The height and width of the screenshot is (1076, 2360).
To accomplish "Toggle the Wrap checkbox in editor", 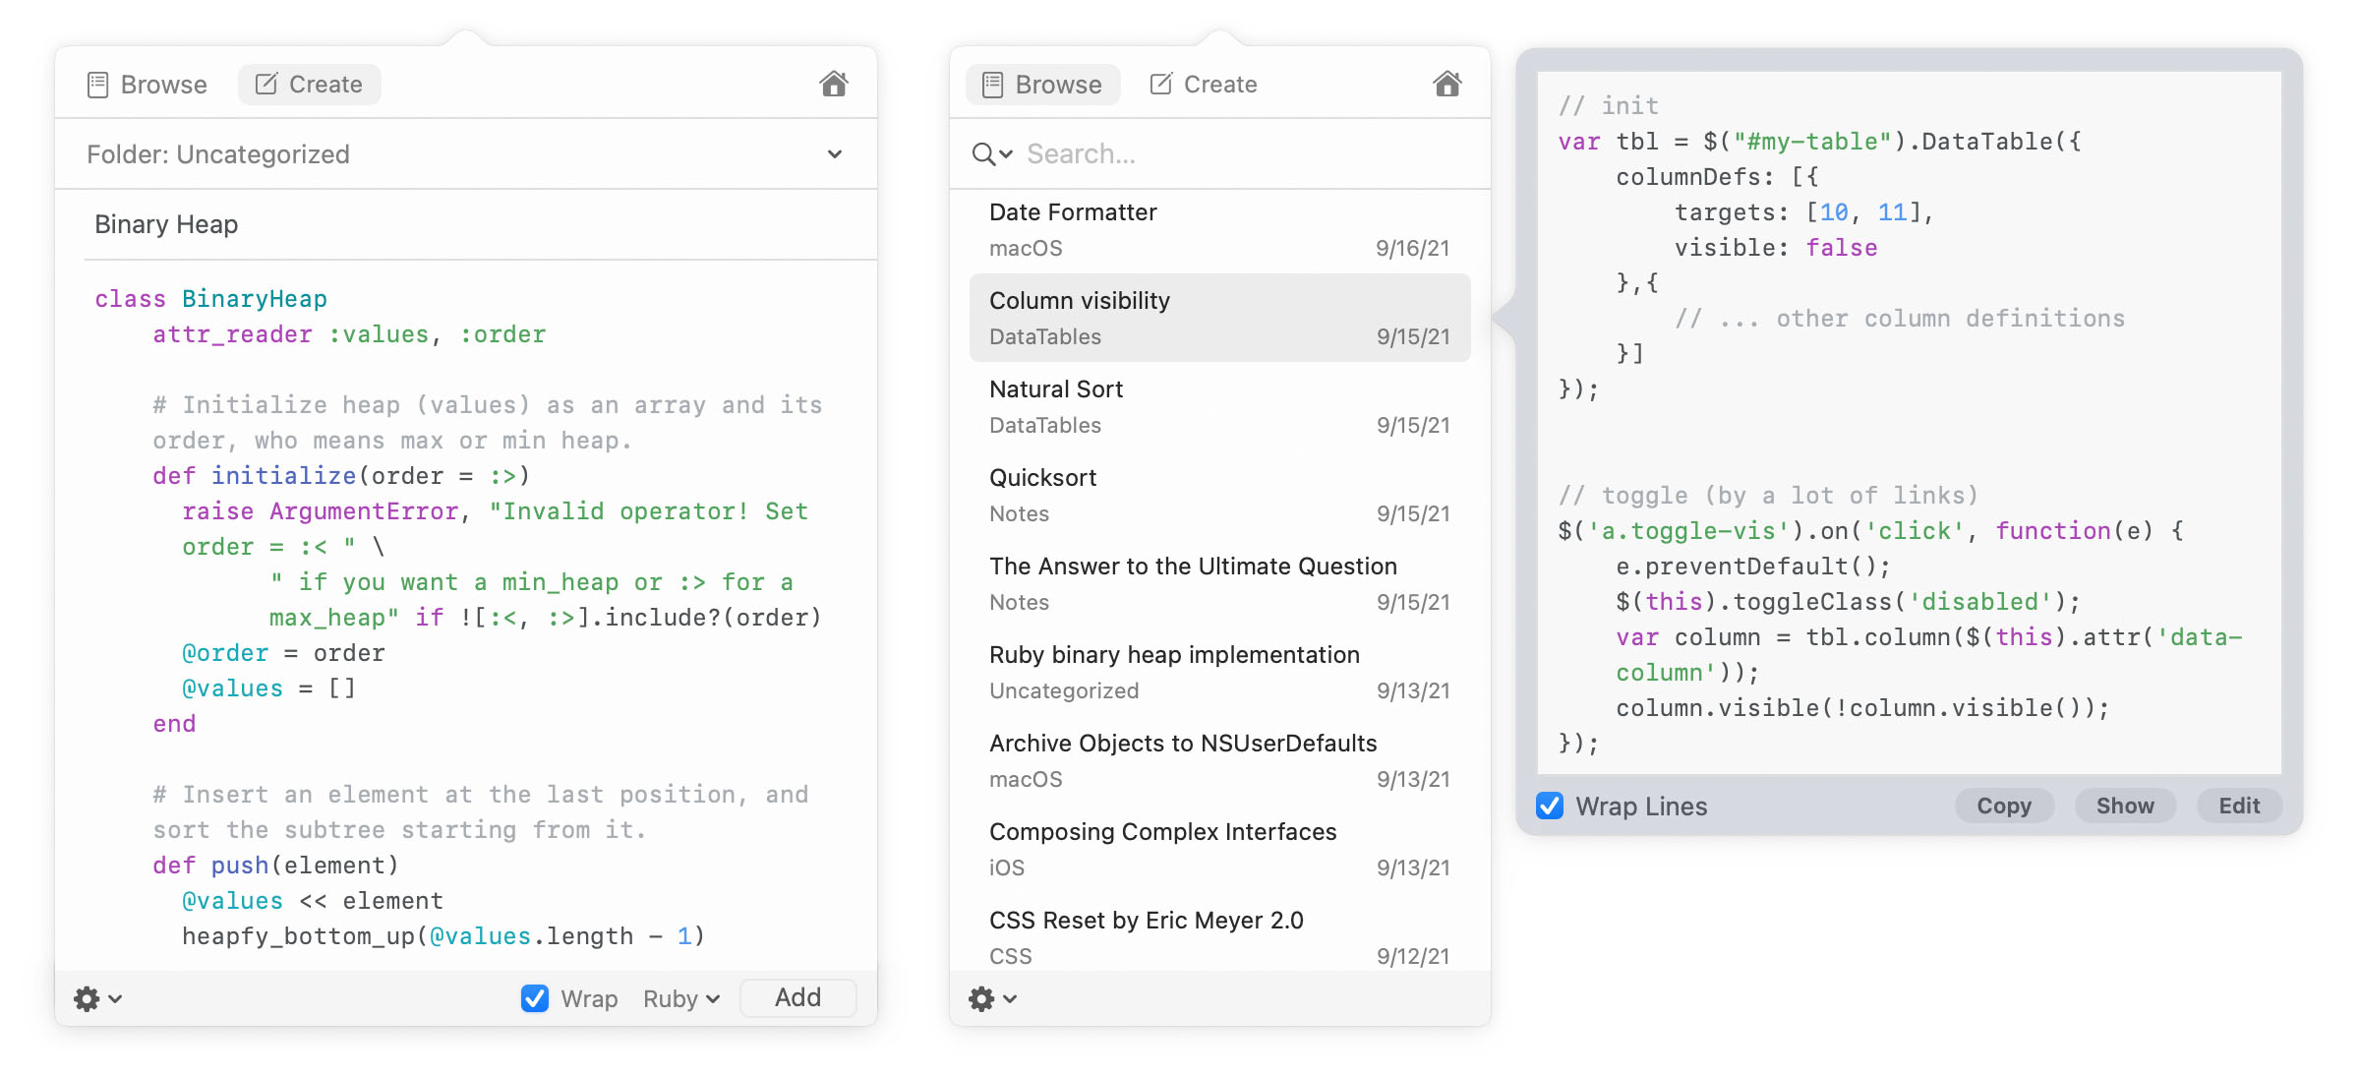I will pos(535,998).
